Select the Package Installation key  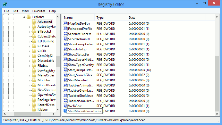(46, 100)
